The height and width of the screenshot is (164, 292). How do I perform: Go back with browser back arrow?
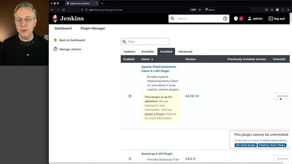point(52,10)
